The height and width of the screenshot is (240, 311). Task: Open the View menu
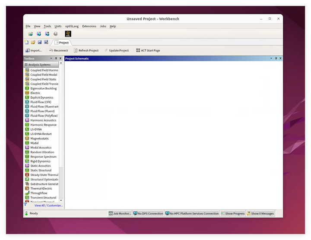point(37,26)
